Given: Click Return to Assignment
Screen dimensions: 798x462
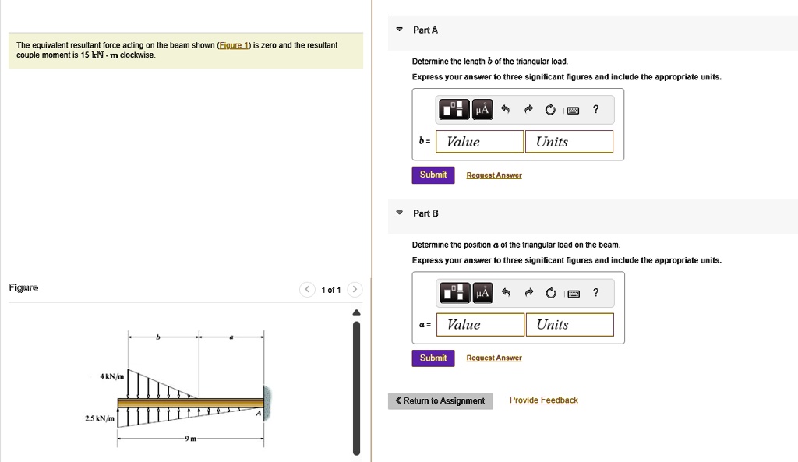Looking at the screenshot, I should [x=440, y=400].
